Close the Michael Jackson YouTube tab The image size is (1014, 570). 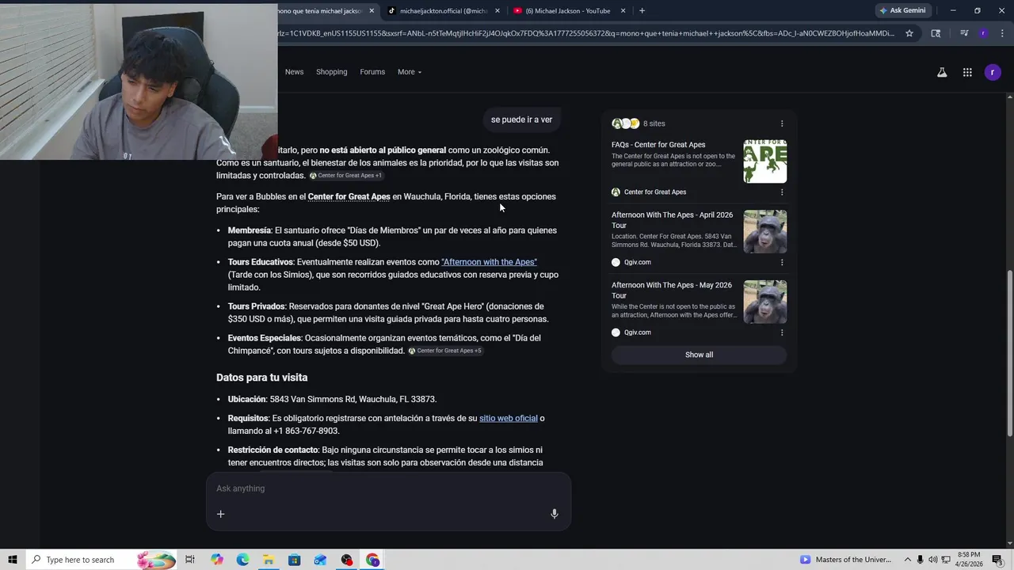coord(623,10)
